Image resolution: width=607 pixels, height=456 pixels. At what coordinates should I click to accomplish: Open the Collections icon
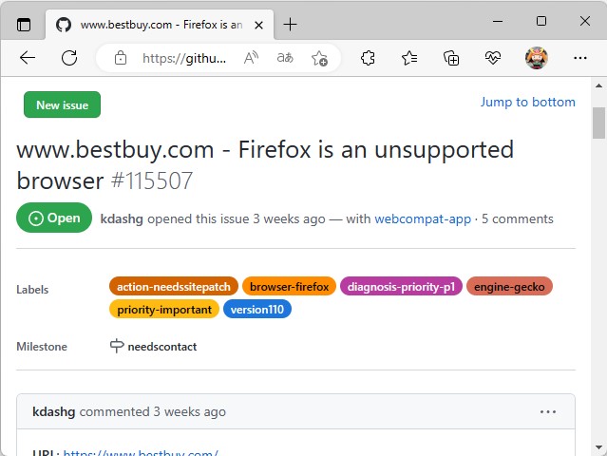tap(451, 58)
